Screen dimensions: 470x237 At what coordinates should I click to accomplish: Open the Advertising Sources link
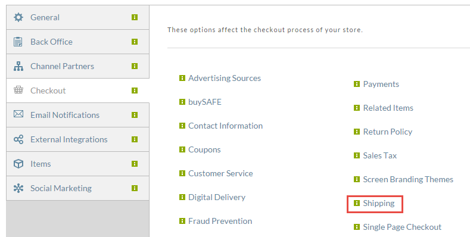(225, 78)
